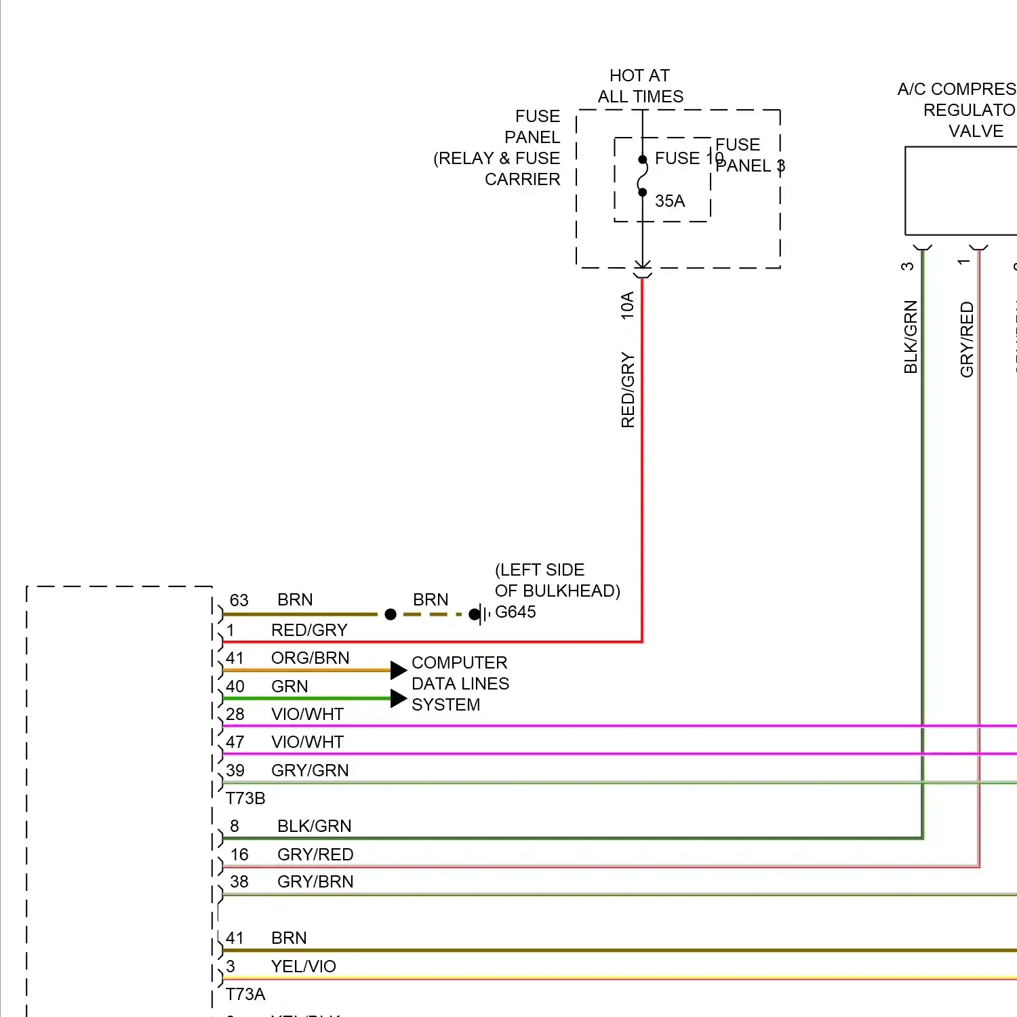The width and height of the screenshot is (1017, 1017).
Task: Select pin number 47
Action: coord(235,742)
